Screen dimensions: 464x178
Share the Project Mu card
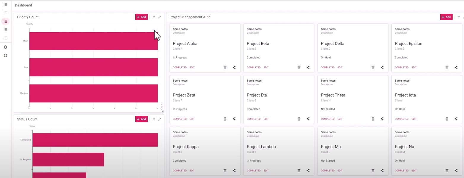pyautogui.click(x=382, y=171)
